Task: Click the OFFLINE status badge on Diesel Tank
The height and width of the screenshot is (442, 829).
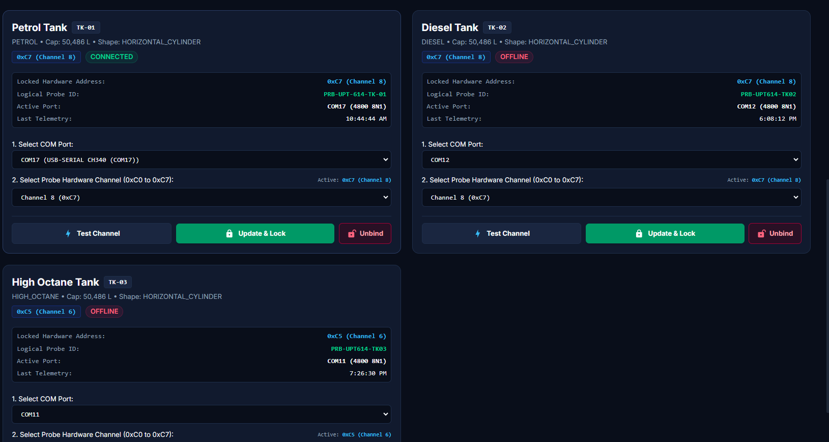Action: [x=514, y=57]
